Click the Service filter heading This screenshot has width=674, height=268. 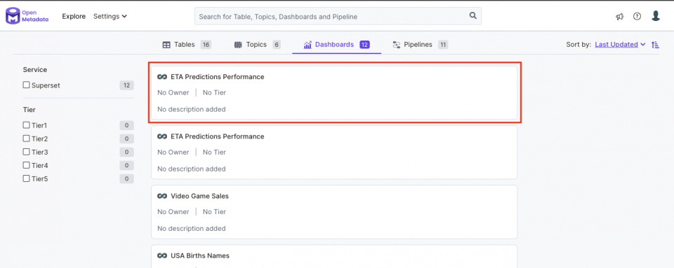click(35, 69)
